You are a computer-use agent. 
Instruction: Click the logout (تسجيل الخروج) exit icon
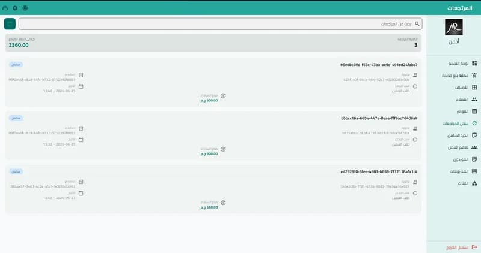click(474, 247)
